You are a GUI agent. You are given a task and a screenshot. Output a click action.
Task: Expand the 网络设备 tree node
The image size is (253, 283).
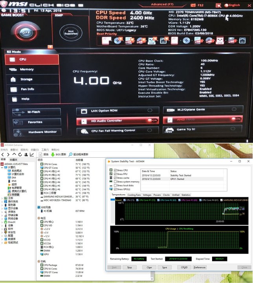pyautogui.click(x=2, y=219)
